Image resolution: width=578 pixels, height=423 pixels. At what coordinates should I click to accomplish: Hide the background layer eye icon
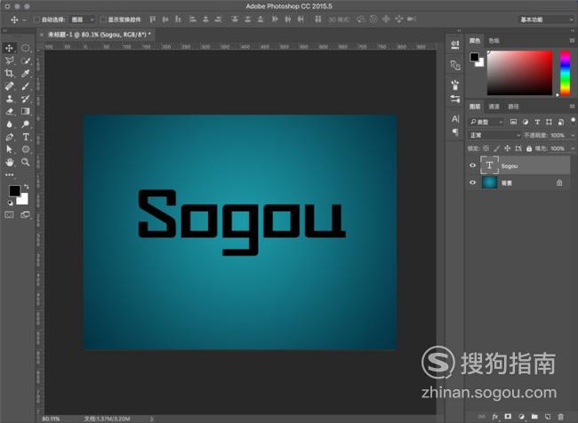(472, 182)
